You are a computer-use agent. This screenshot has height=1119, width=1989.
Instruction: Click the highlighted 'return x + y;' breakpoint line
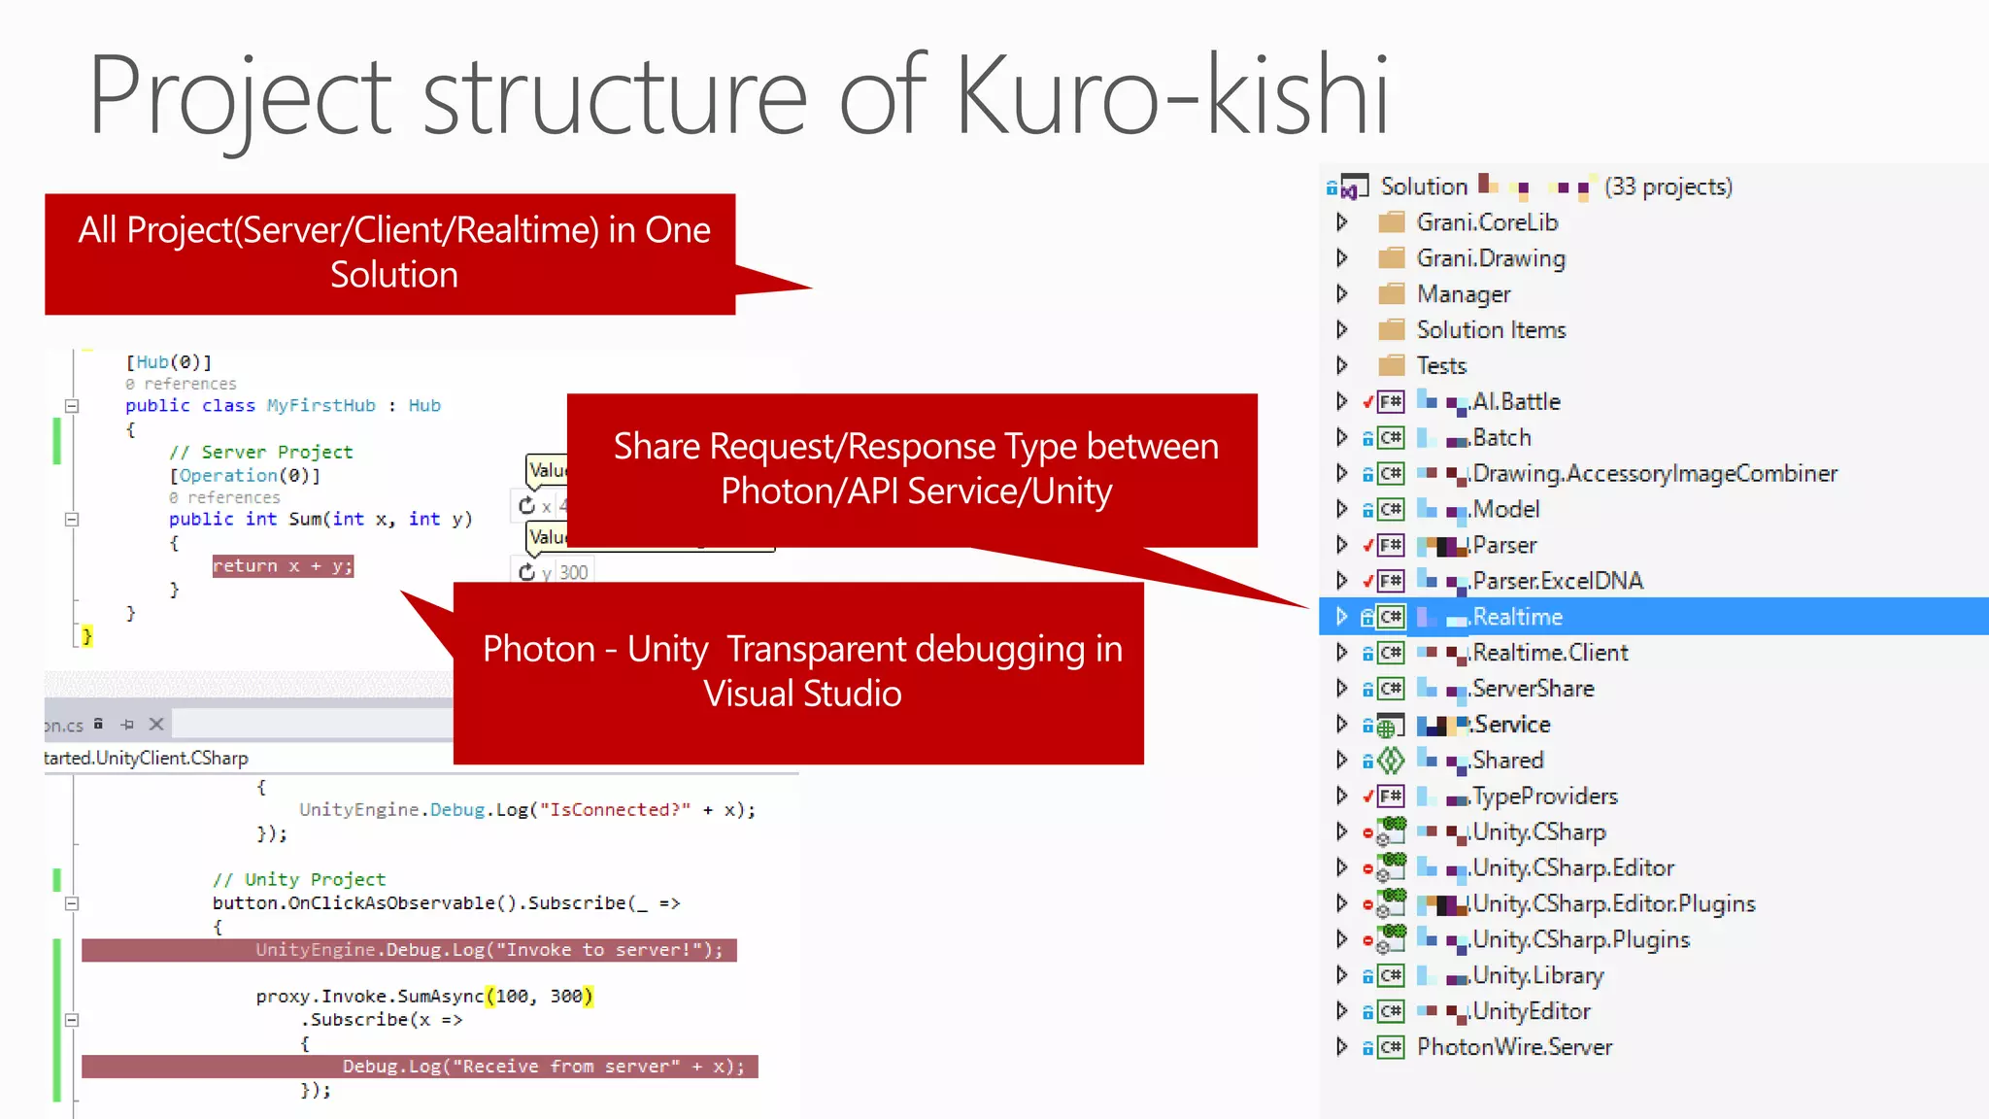[x=283, y=566]
